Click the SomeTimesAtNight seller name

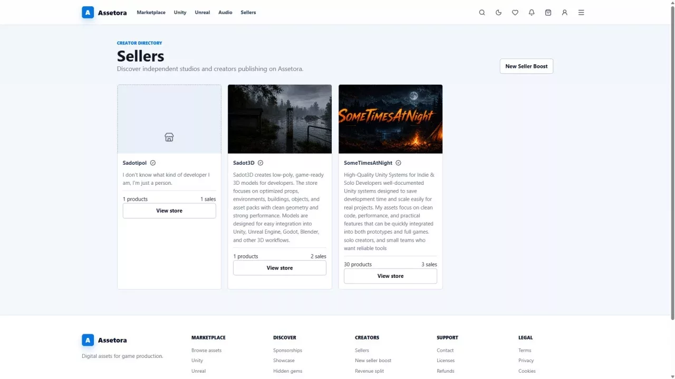pyautogui.click(x=368, y=163)
